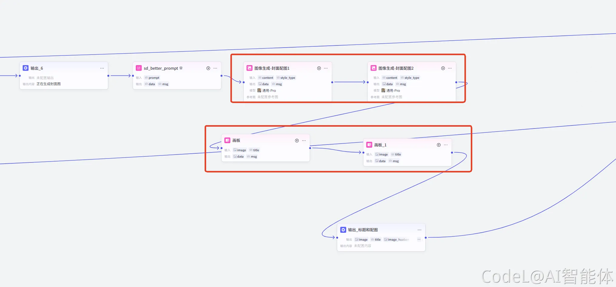The width and height of the screenshot is (616, 287).
Task: Open more options on 输出_标题和配图 node
Action: pos(420,230)
